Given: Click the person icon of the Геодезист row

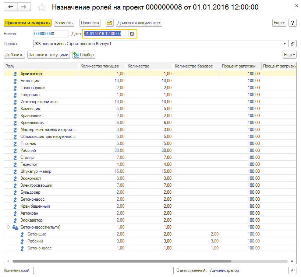Looking at the screenshot, I should click(15, 95).
